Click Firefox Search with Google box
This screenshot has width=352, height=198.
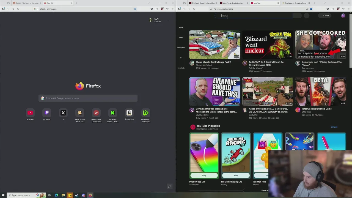(x=88, y=98)
